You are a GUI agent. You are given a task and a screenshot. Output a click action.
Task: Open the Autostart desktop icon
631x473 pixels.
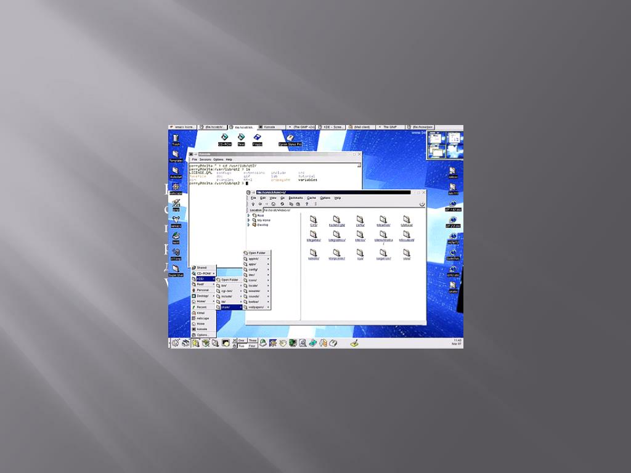tap(176, 172)
